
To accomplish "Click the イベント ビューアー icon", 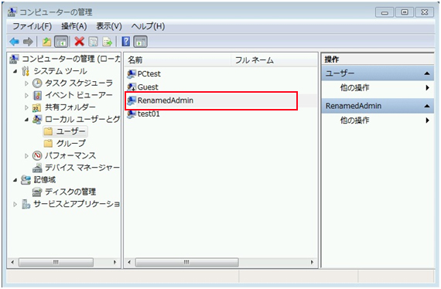I will tap(37, 95).
